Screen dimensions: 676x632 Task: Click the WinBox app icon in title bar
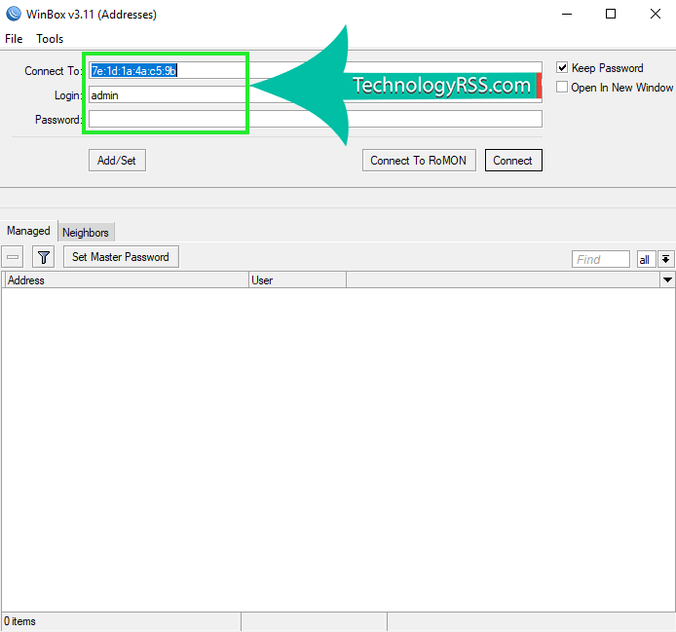tap(13, 14)
